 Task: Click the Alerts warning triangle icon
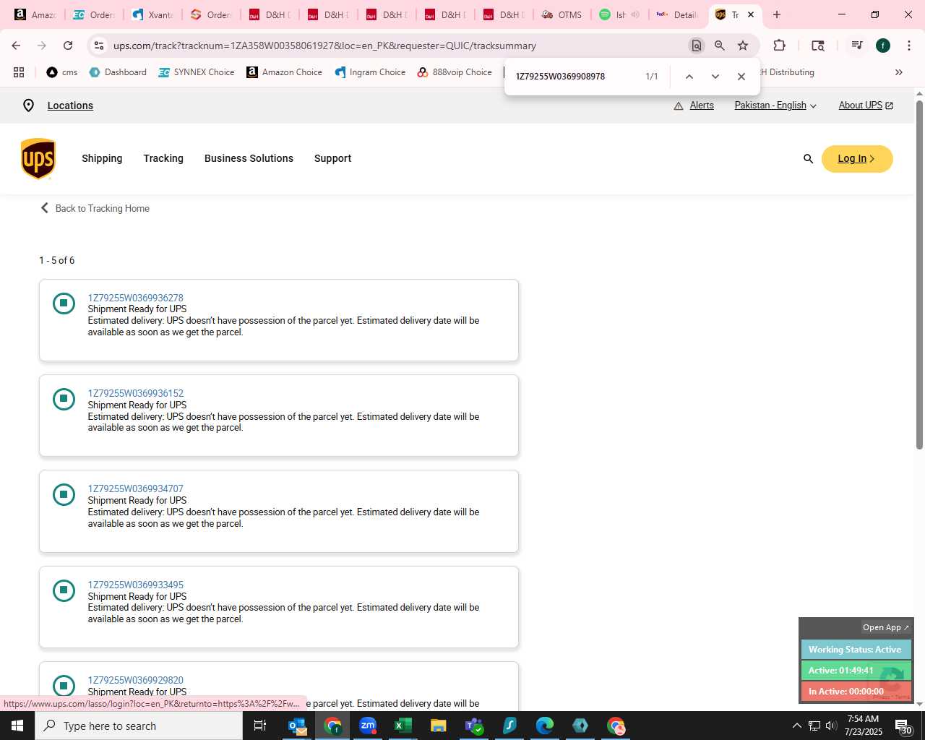[679, 106]
